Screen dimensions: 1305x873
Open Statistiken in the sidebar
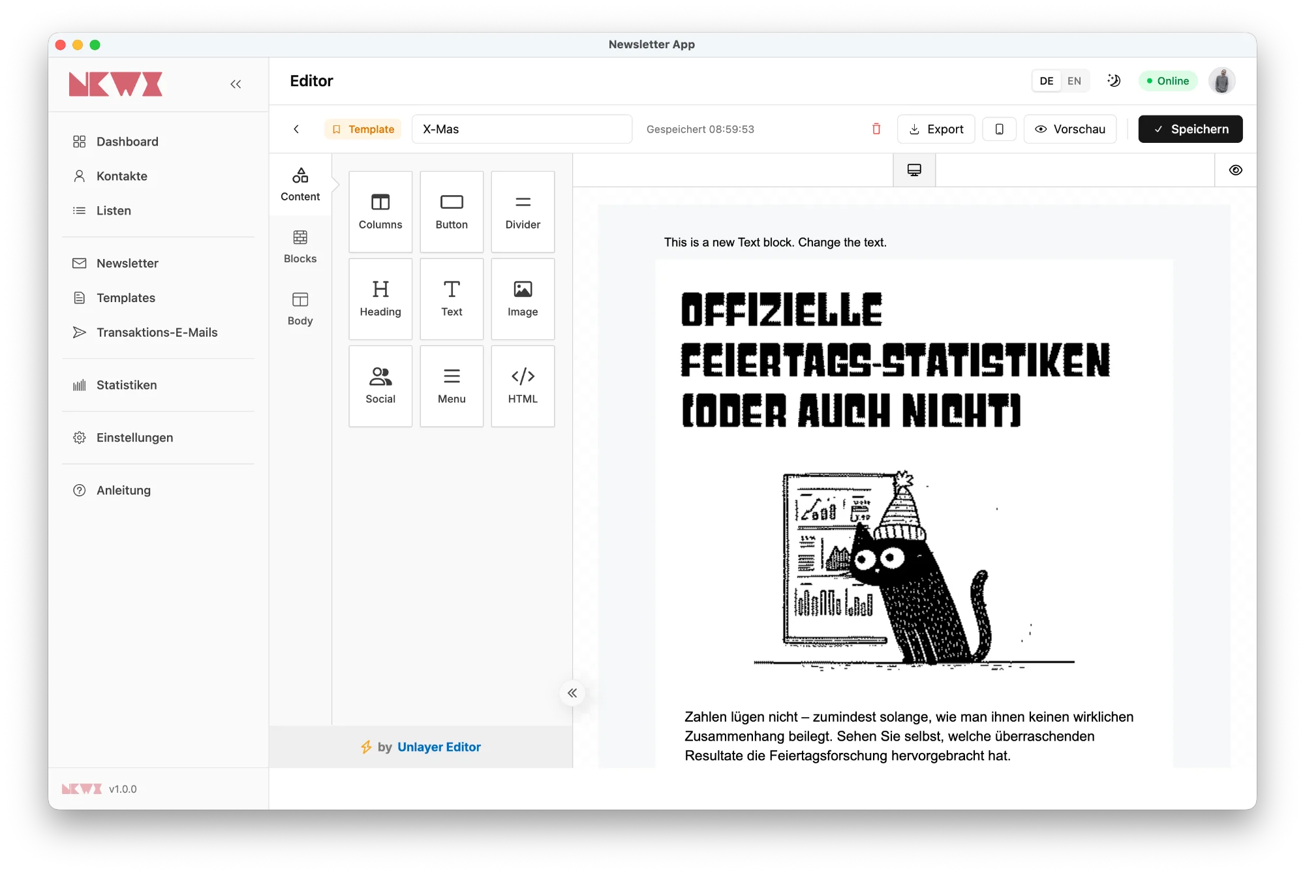[127, 385]
